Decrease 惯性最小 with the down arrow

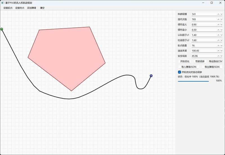point(221,30)
